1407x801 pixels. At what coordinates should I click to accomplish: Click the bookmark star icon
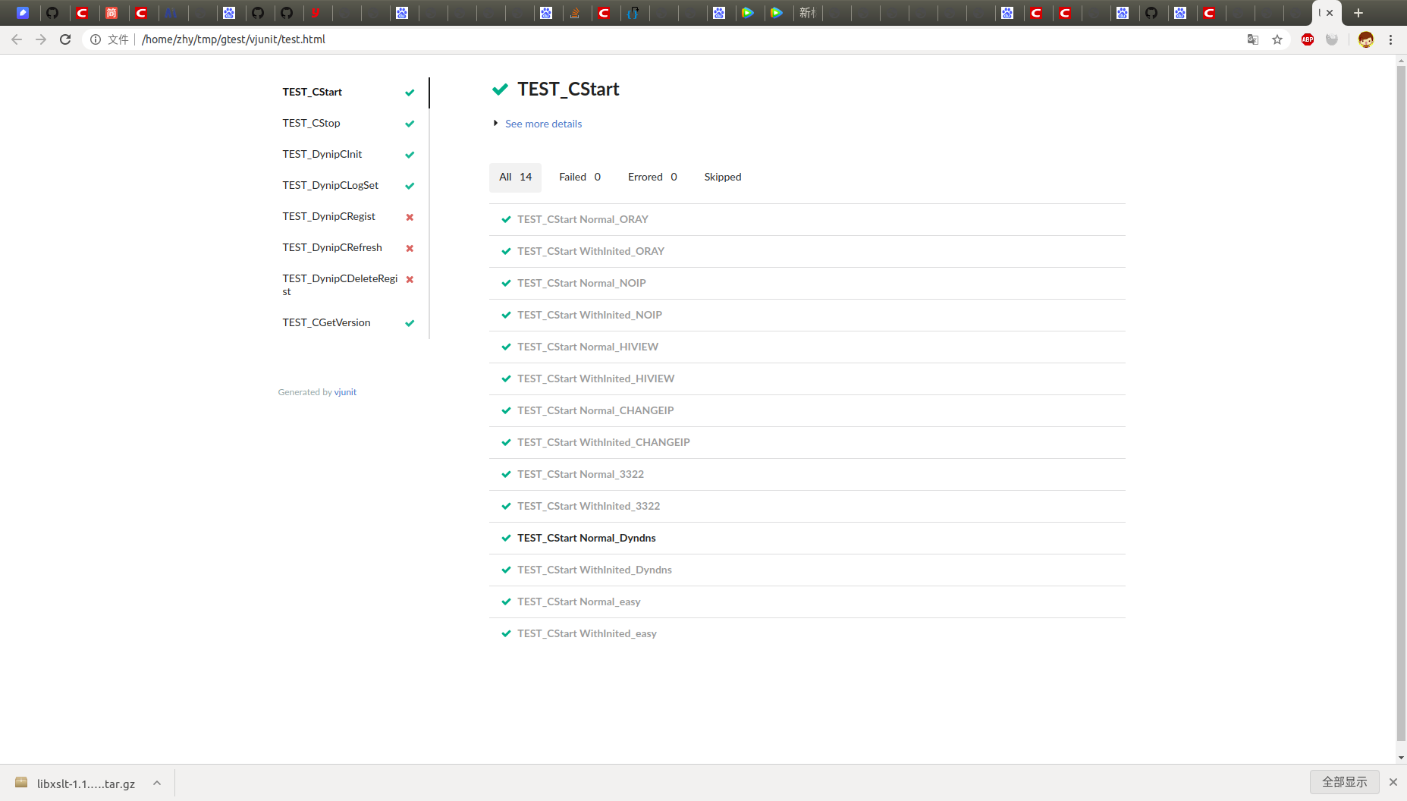1278,39
